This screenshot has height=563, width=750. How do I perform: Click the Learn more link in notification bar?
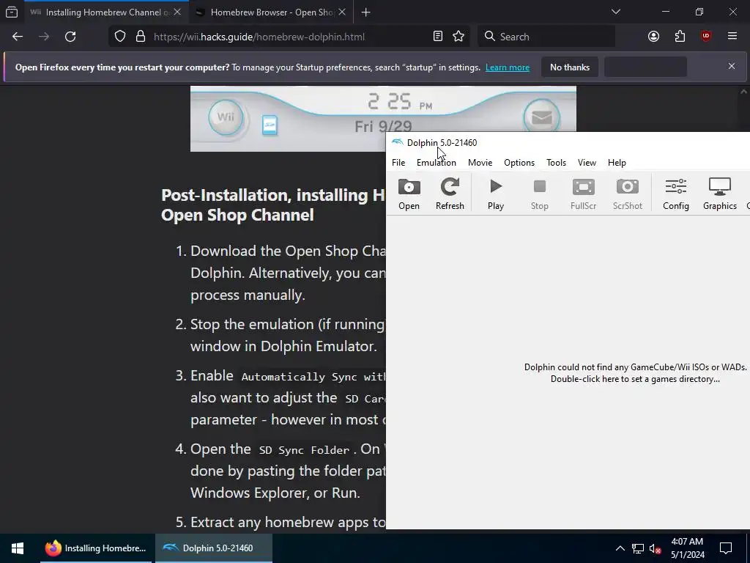click(508, 67)
